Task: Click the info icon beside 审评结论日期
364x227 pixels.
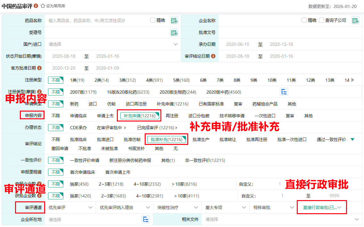Action: pyautogui.click(x=213, y=56)
